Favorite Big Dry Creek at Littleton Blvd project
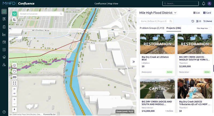The image size is (214, 116). 172,51
